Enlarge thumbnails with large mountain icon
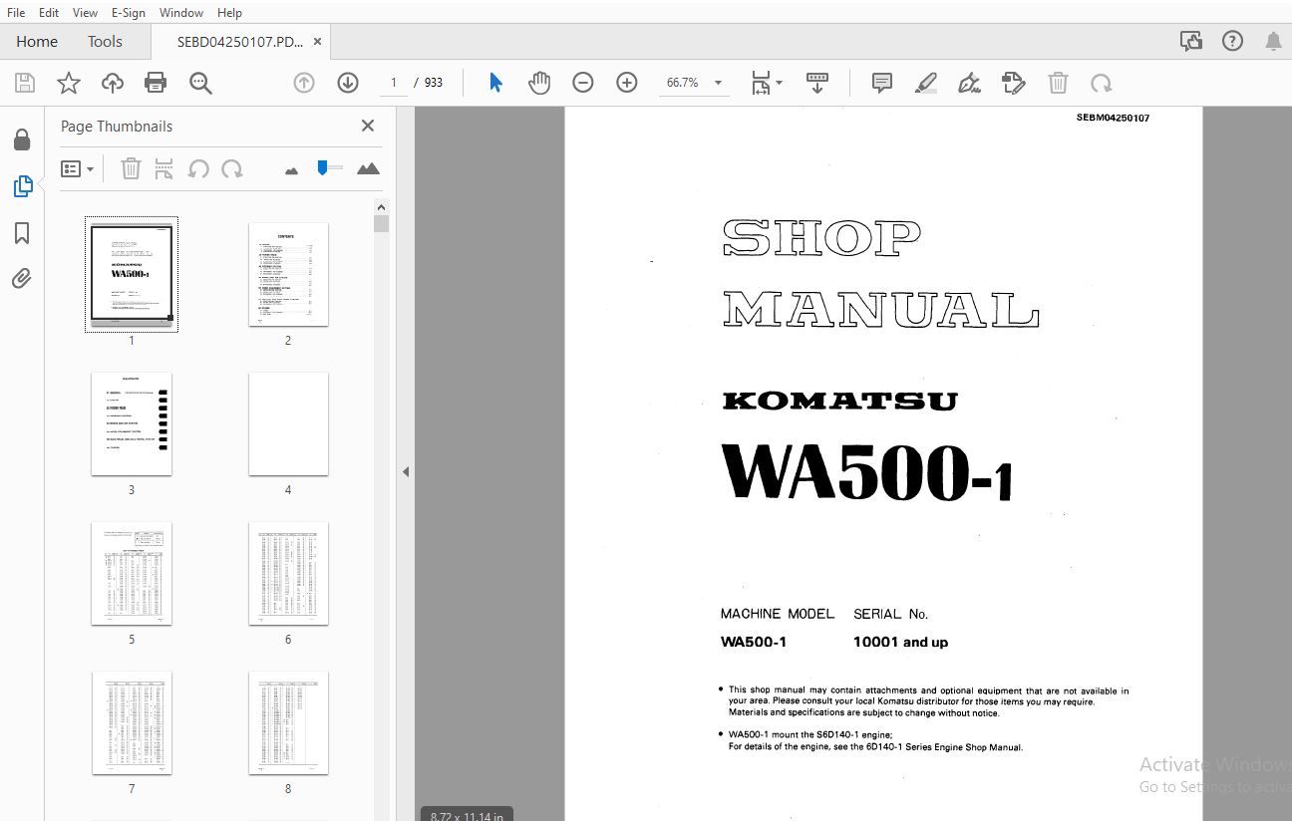Viewport: 1292px width, 821px height. click(x=368, y=168)
